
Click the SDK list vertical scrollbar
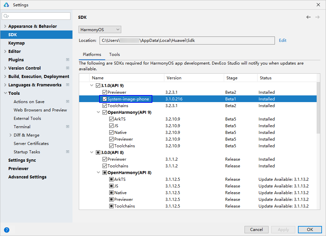click(x=318, y=108)
